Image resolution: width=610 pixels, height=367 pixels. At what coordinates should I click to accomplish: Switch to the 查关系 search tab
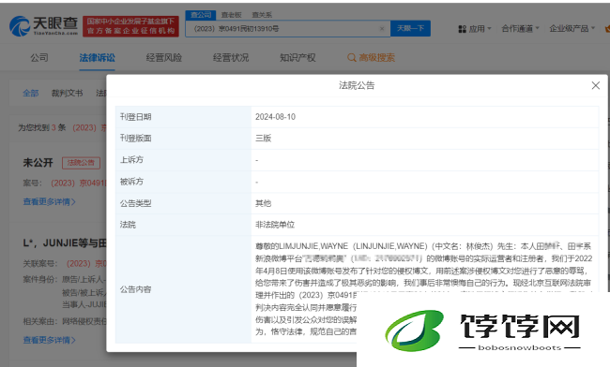coord(262,15)
